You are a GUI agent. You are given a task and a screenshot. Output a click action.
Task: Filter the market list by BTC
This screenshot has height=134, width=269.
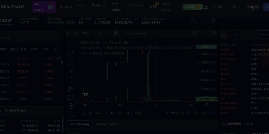pos(23,49)
